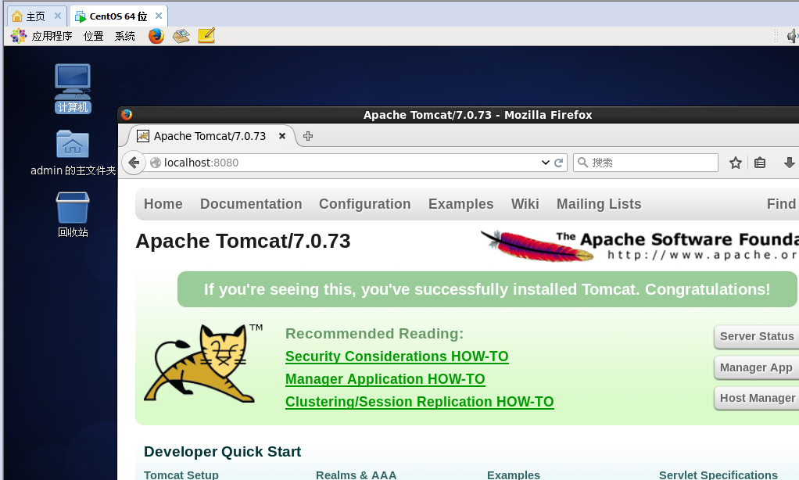
Task: Click the mail reader icon in the panel
Action: 181,36
